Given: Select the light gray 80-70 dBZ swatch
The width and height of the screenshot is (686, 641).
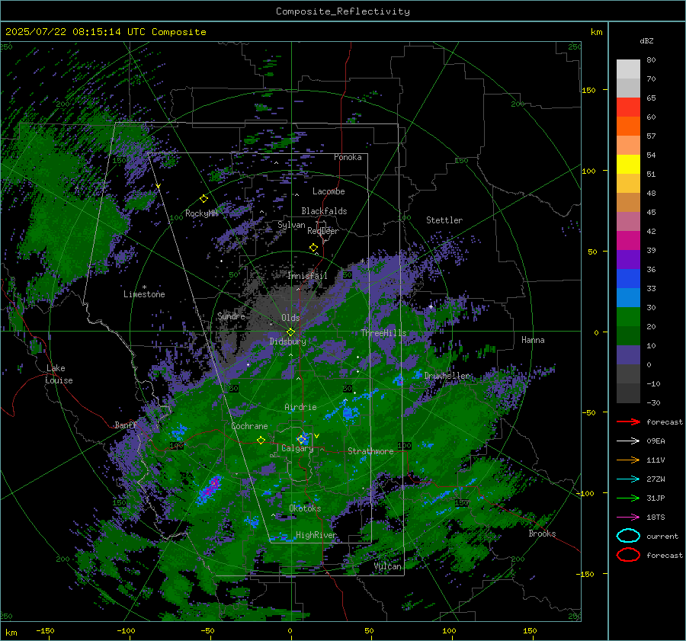Looking at the screenshot, I should [x=628, y=69].
